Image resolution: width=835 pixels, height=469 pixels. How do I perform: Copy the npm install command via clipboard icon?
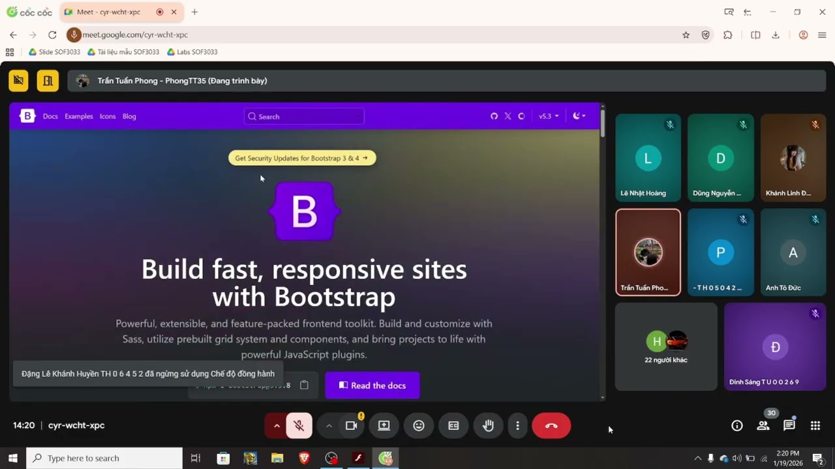tap(304, 385)
